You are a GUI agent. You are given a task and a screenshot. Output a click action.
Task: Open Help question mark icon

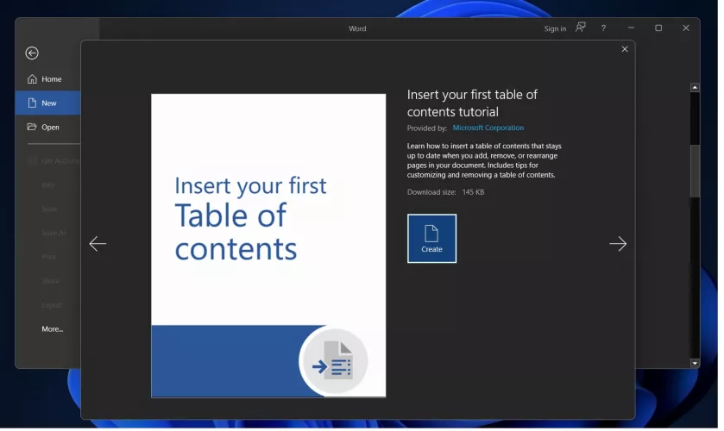tap(603, 28)
